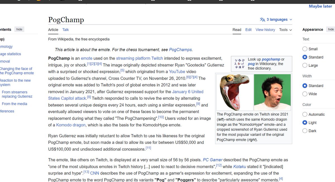Go to Reaction to the new system section
335x182 pixels.
pyautogui.click(x=15, y=83)
